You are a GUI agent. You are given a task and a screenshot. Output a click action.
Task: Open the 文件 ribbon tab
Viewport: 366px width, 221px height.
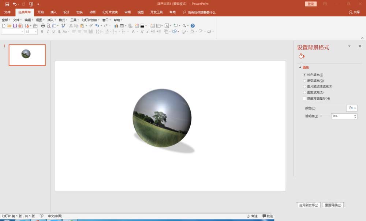pyautogui.click(x=7, y=12)
